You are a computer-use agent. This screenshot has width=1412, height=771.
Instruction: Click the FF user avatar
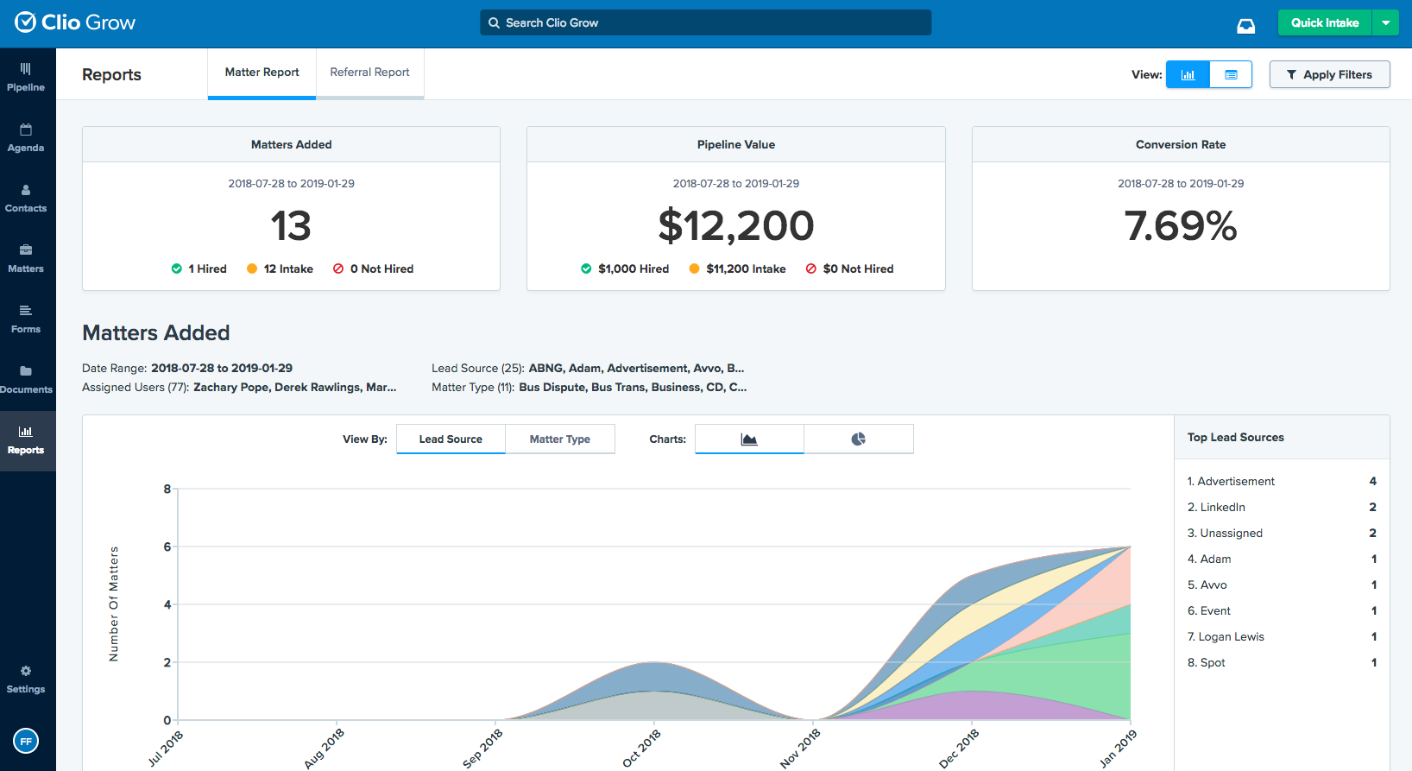click(x=26, y=741)
